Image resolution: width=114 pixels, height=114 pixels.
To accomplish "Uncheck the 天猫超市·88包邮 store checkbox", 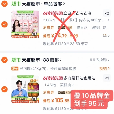I will (x=4, y=60).
